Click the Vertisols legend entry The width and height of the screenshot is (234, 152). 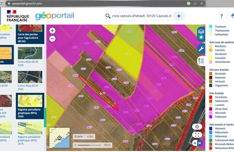(220, 82)
